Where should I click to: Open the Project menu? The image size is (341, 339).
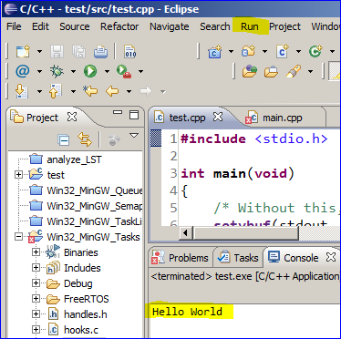coord(284,26)
